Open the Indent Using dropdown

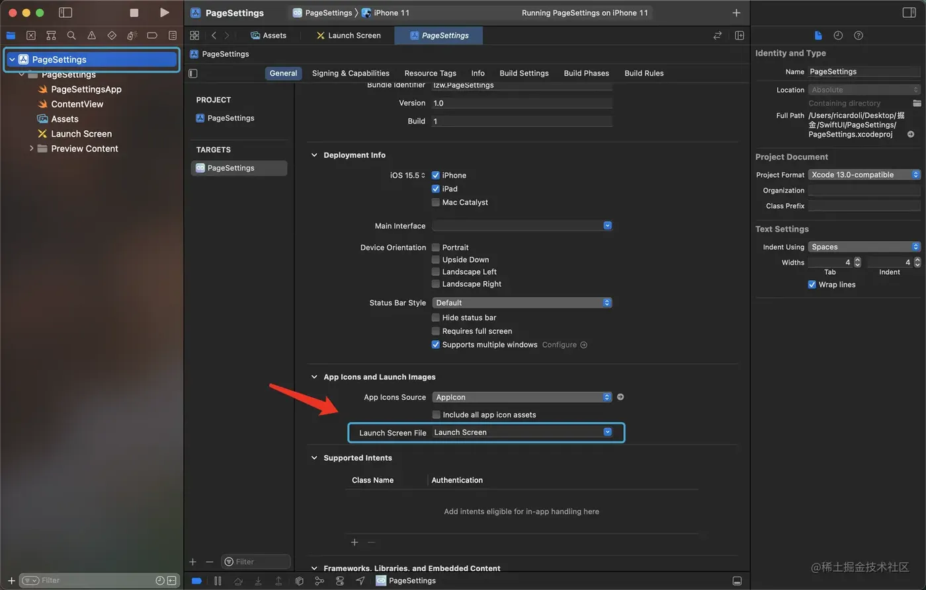(x=864, y=246)
